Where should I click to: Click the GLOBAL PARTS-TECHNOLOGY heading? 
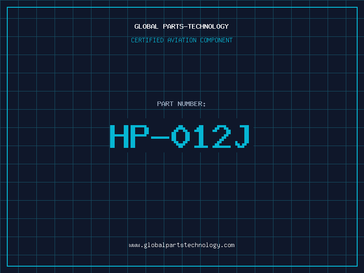[x=182, y=26]
